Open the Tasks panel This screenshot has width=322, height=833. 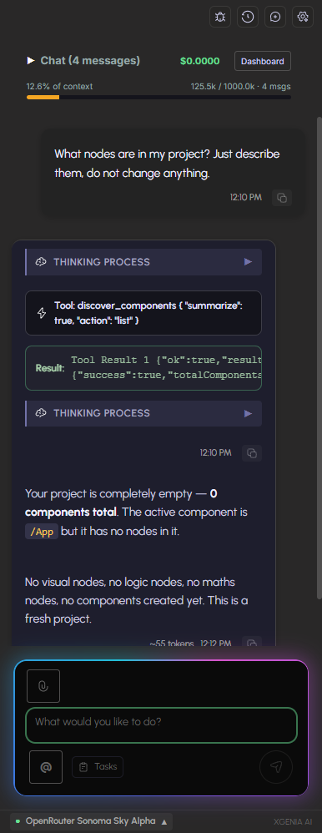click(98, 766)
